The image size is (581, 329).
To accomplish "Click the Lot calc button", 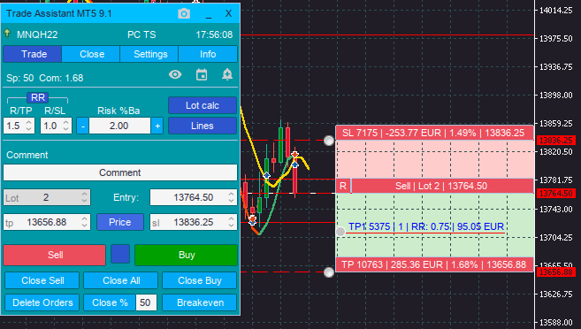I will tap(203, 105).
